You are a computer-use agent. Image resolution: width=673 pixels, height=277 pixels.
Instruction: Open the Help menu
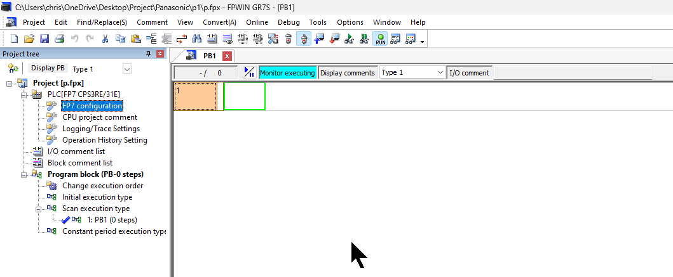(x=418, y=22)
